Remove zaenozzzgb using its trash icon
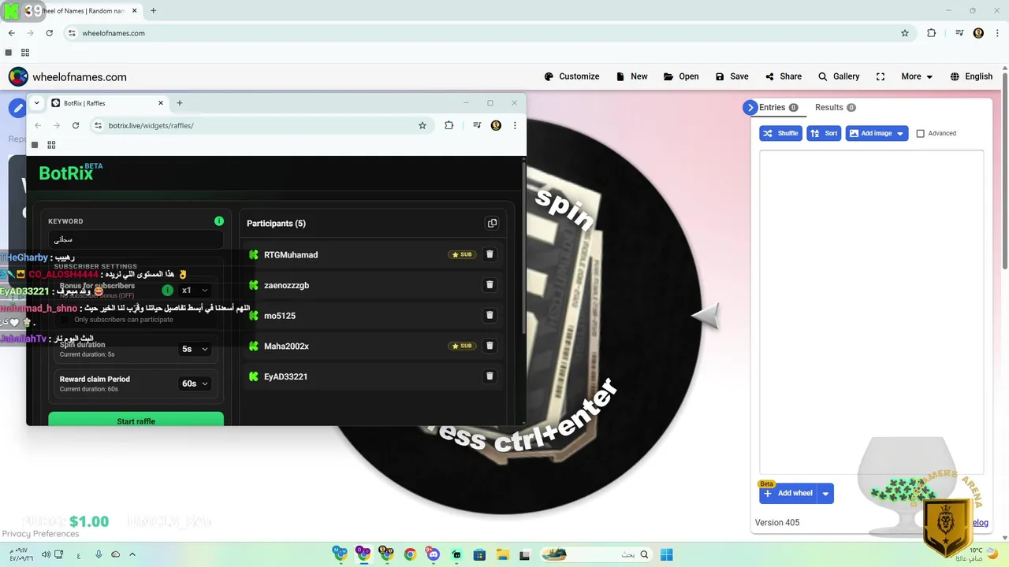This screenshot has height=567, width=1009. [x=490, y=285]
